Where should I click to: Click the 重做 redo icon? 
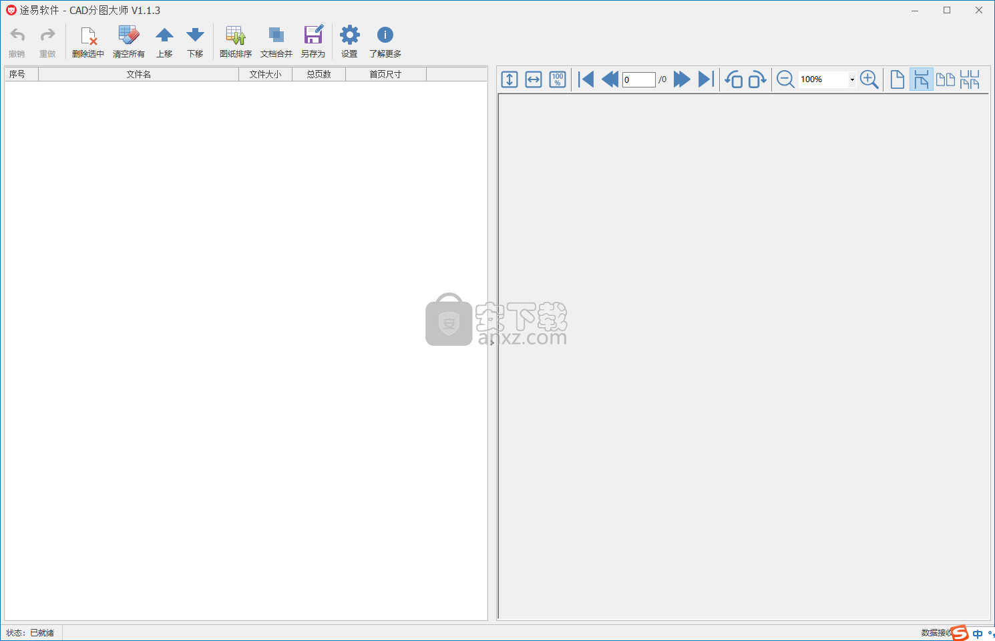(x=47, y=42)
